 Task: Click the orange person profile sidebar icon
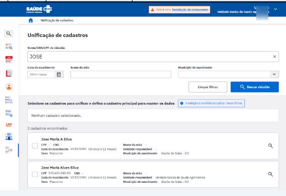pos(9,86)
